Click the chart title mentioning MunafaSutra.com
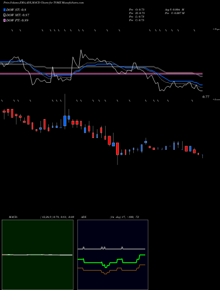This screenshot has height=290, width=220. click(44, 3)
